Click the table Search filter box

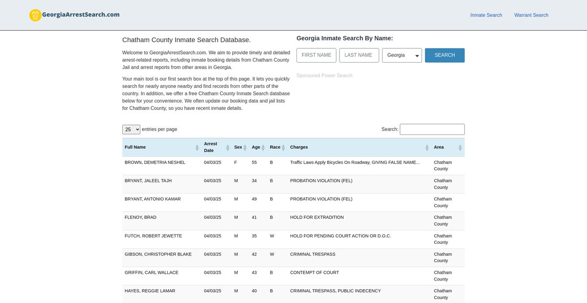pos(432,130)
